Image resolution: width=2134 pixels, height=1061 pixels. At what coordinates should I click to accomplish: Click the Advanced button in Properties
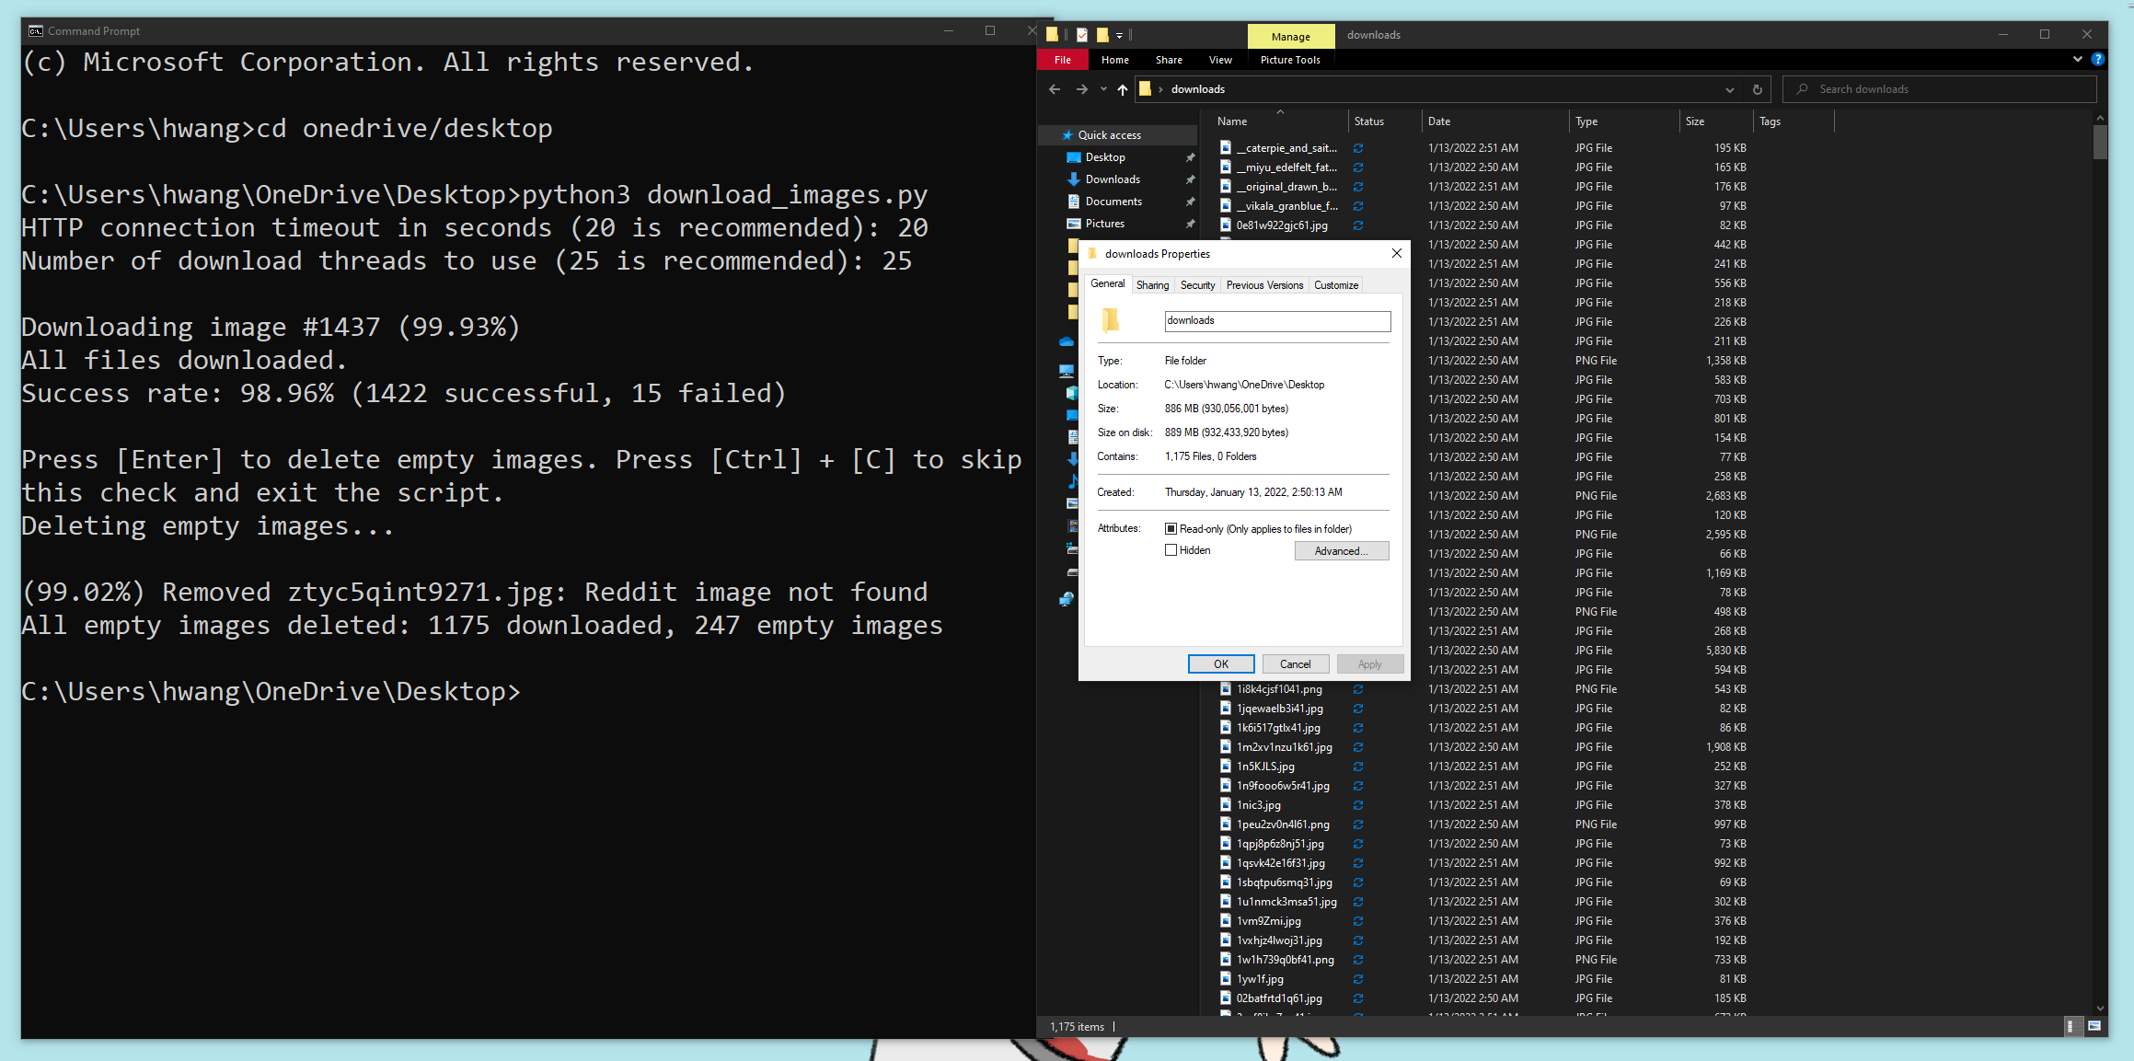1342,550
